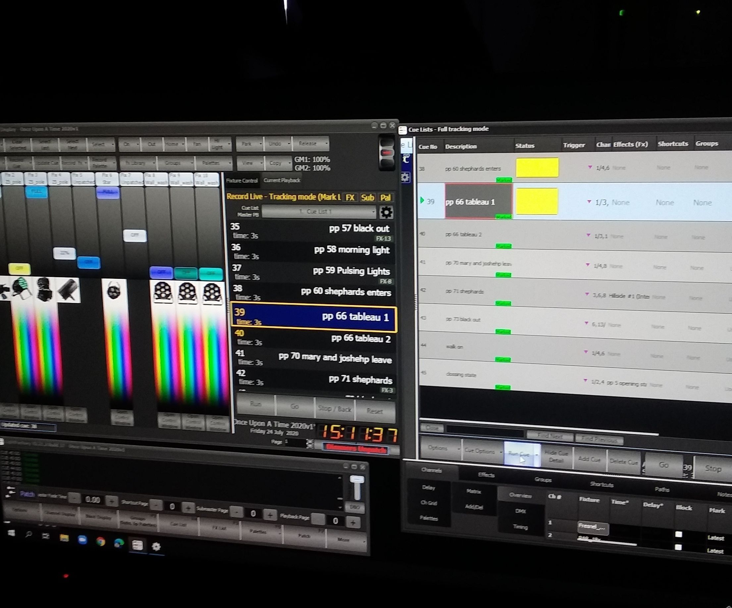Open the settings gear beside the Cue List selector
The width and height of the screenshot is (732, 608).
click(x=388, y=212)
